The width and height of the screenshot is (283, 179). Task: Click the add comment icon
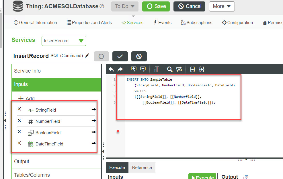click(x=134, y=69)
